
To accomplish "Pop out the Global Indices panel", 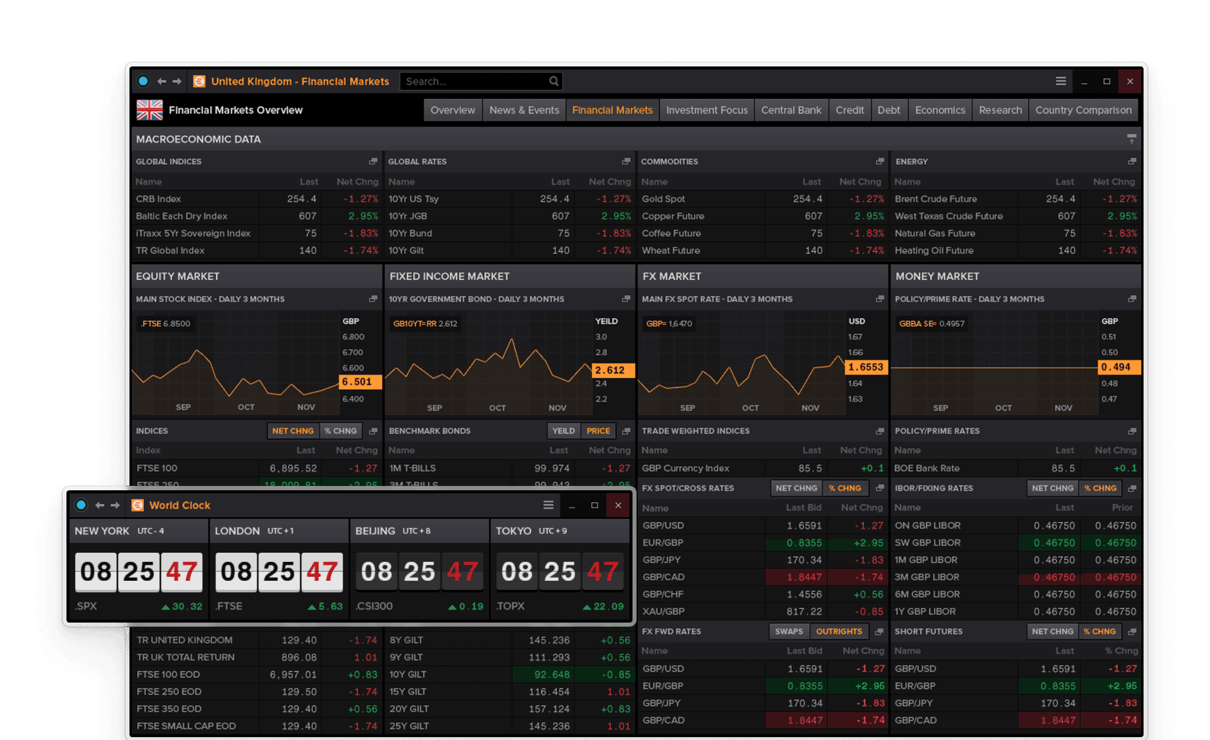I will pyautogui.click(x=373, y=162).
